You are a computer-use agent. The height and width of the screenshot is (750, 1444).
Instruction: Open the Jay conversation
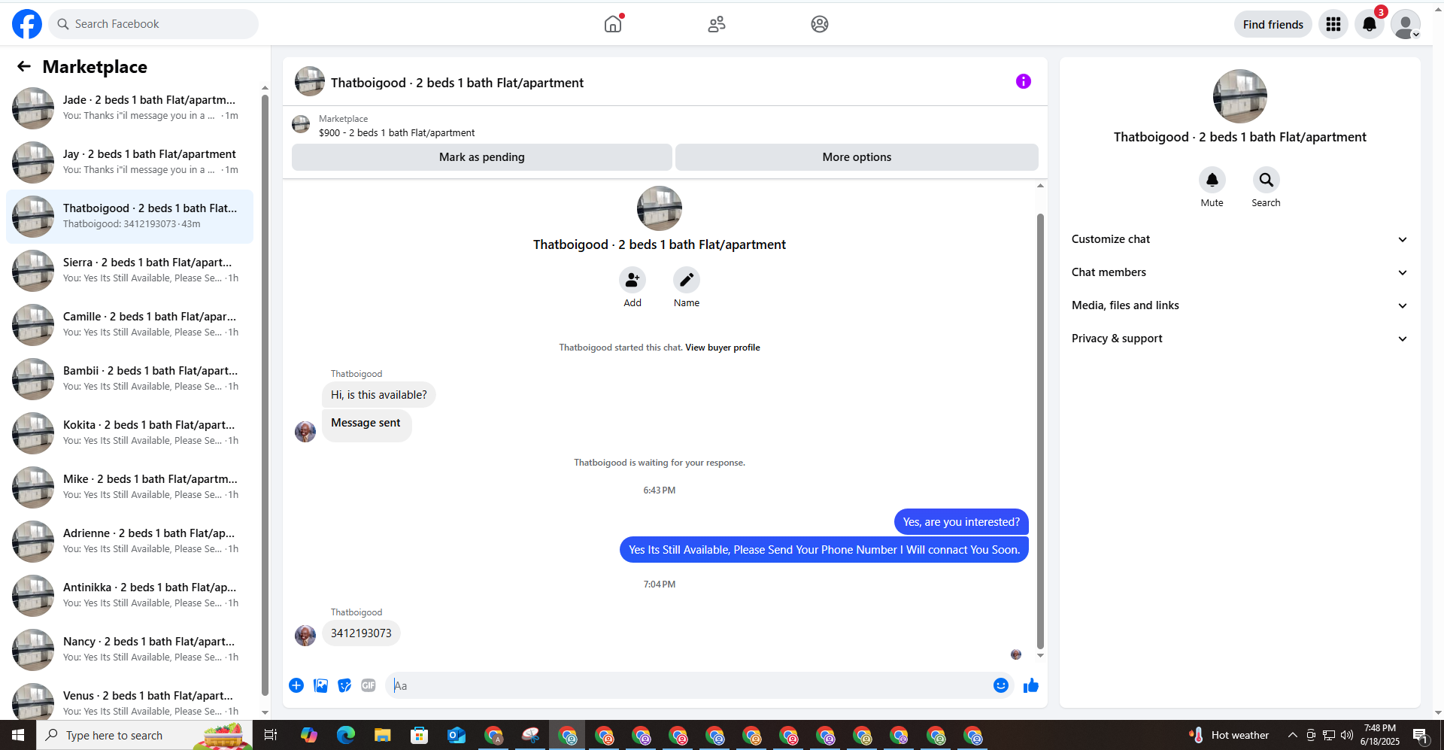(x=129, y=162)
